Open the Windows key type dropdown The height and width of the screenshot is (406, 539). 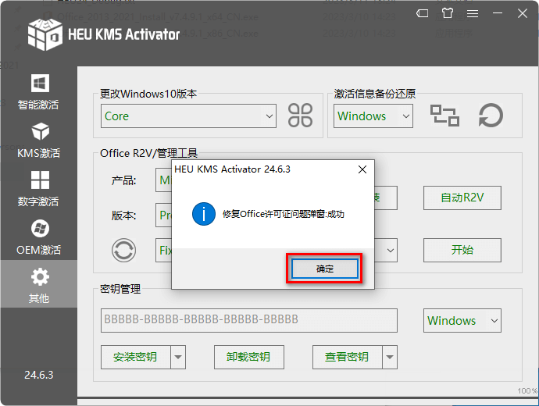(462, 320)
